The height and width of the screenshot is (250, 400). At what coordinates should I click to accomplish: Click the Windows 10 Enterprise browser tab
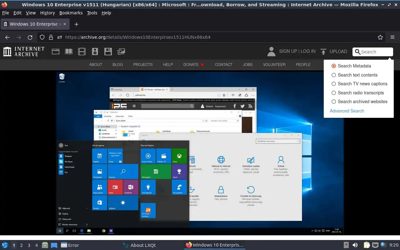pos(34,24)
